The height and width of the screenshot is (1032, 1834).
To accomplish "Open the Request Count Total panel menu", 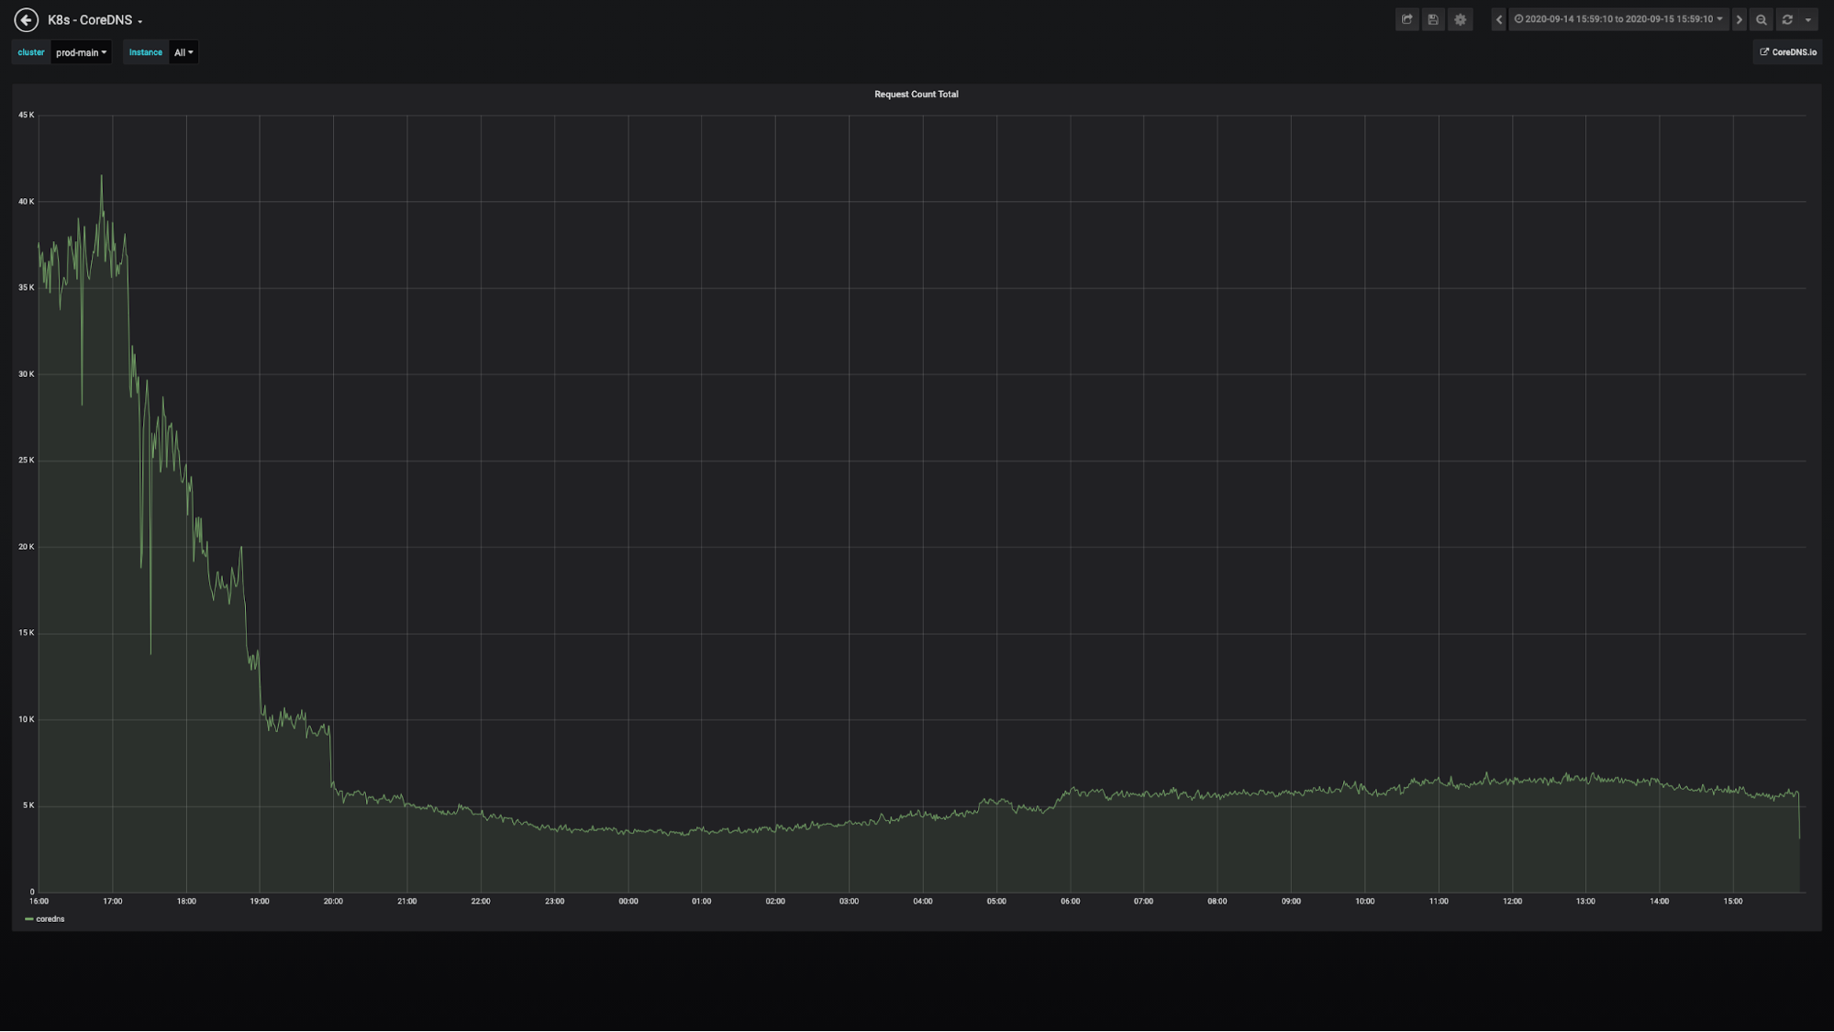I will pos(916,94).
